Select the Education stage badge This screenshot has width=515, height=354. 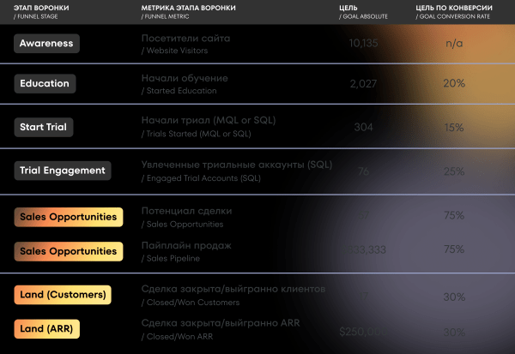pyautogui.click(x=46, y=84)
